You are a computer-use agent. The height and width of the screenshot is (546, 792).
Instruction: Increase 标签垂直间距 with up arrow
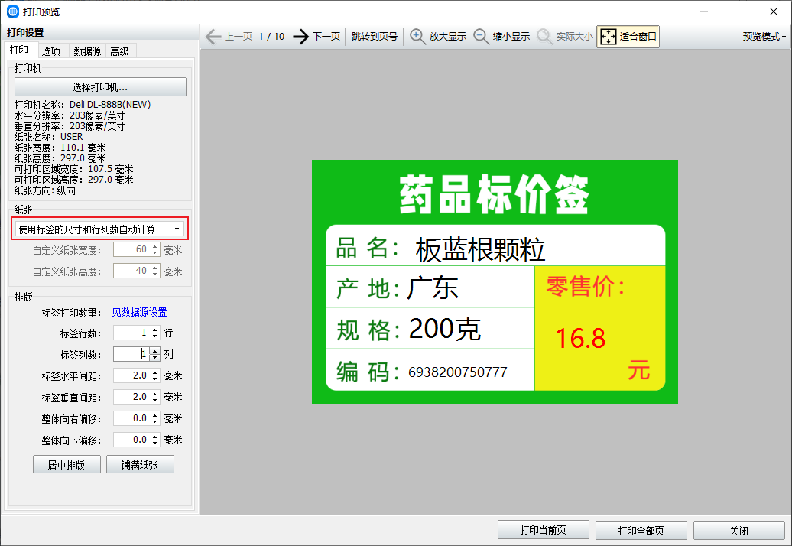pos(155,394)
